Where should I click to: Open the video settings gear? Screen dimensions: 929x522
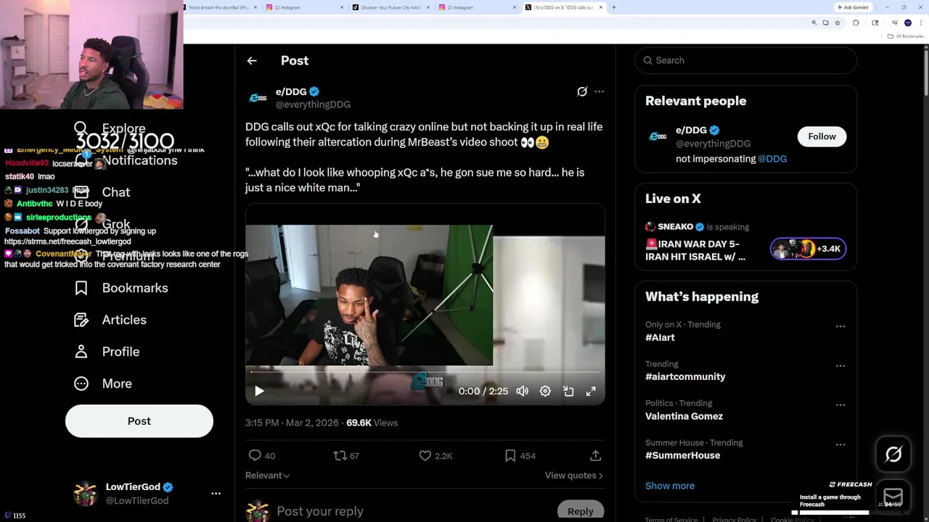pyautogui.click(x=545, y=391)
